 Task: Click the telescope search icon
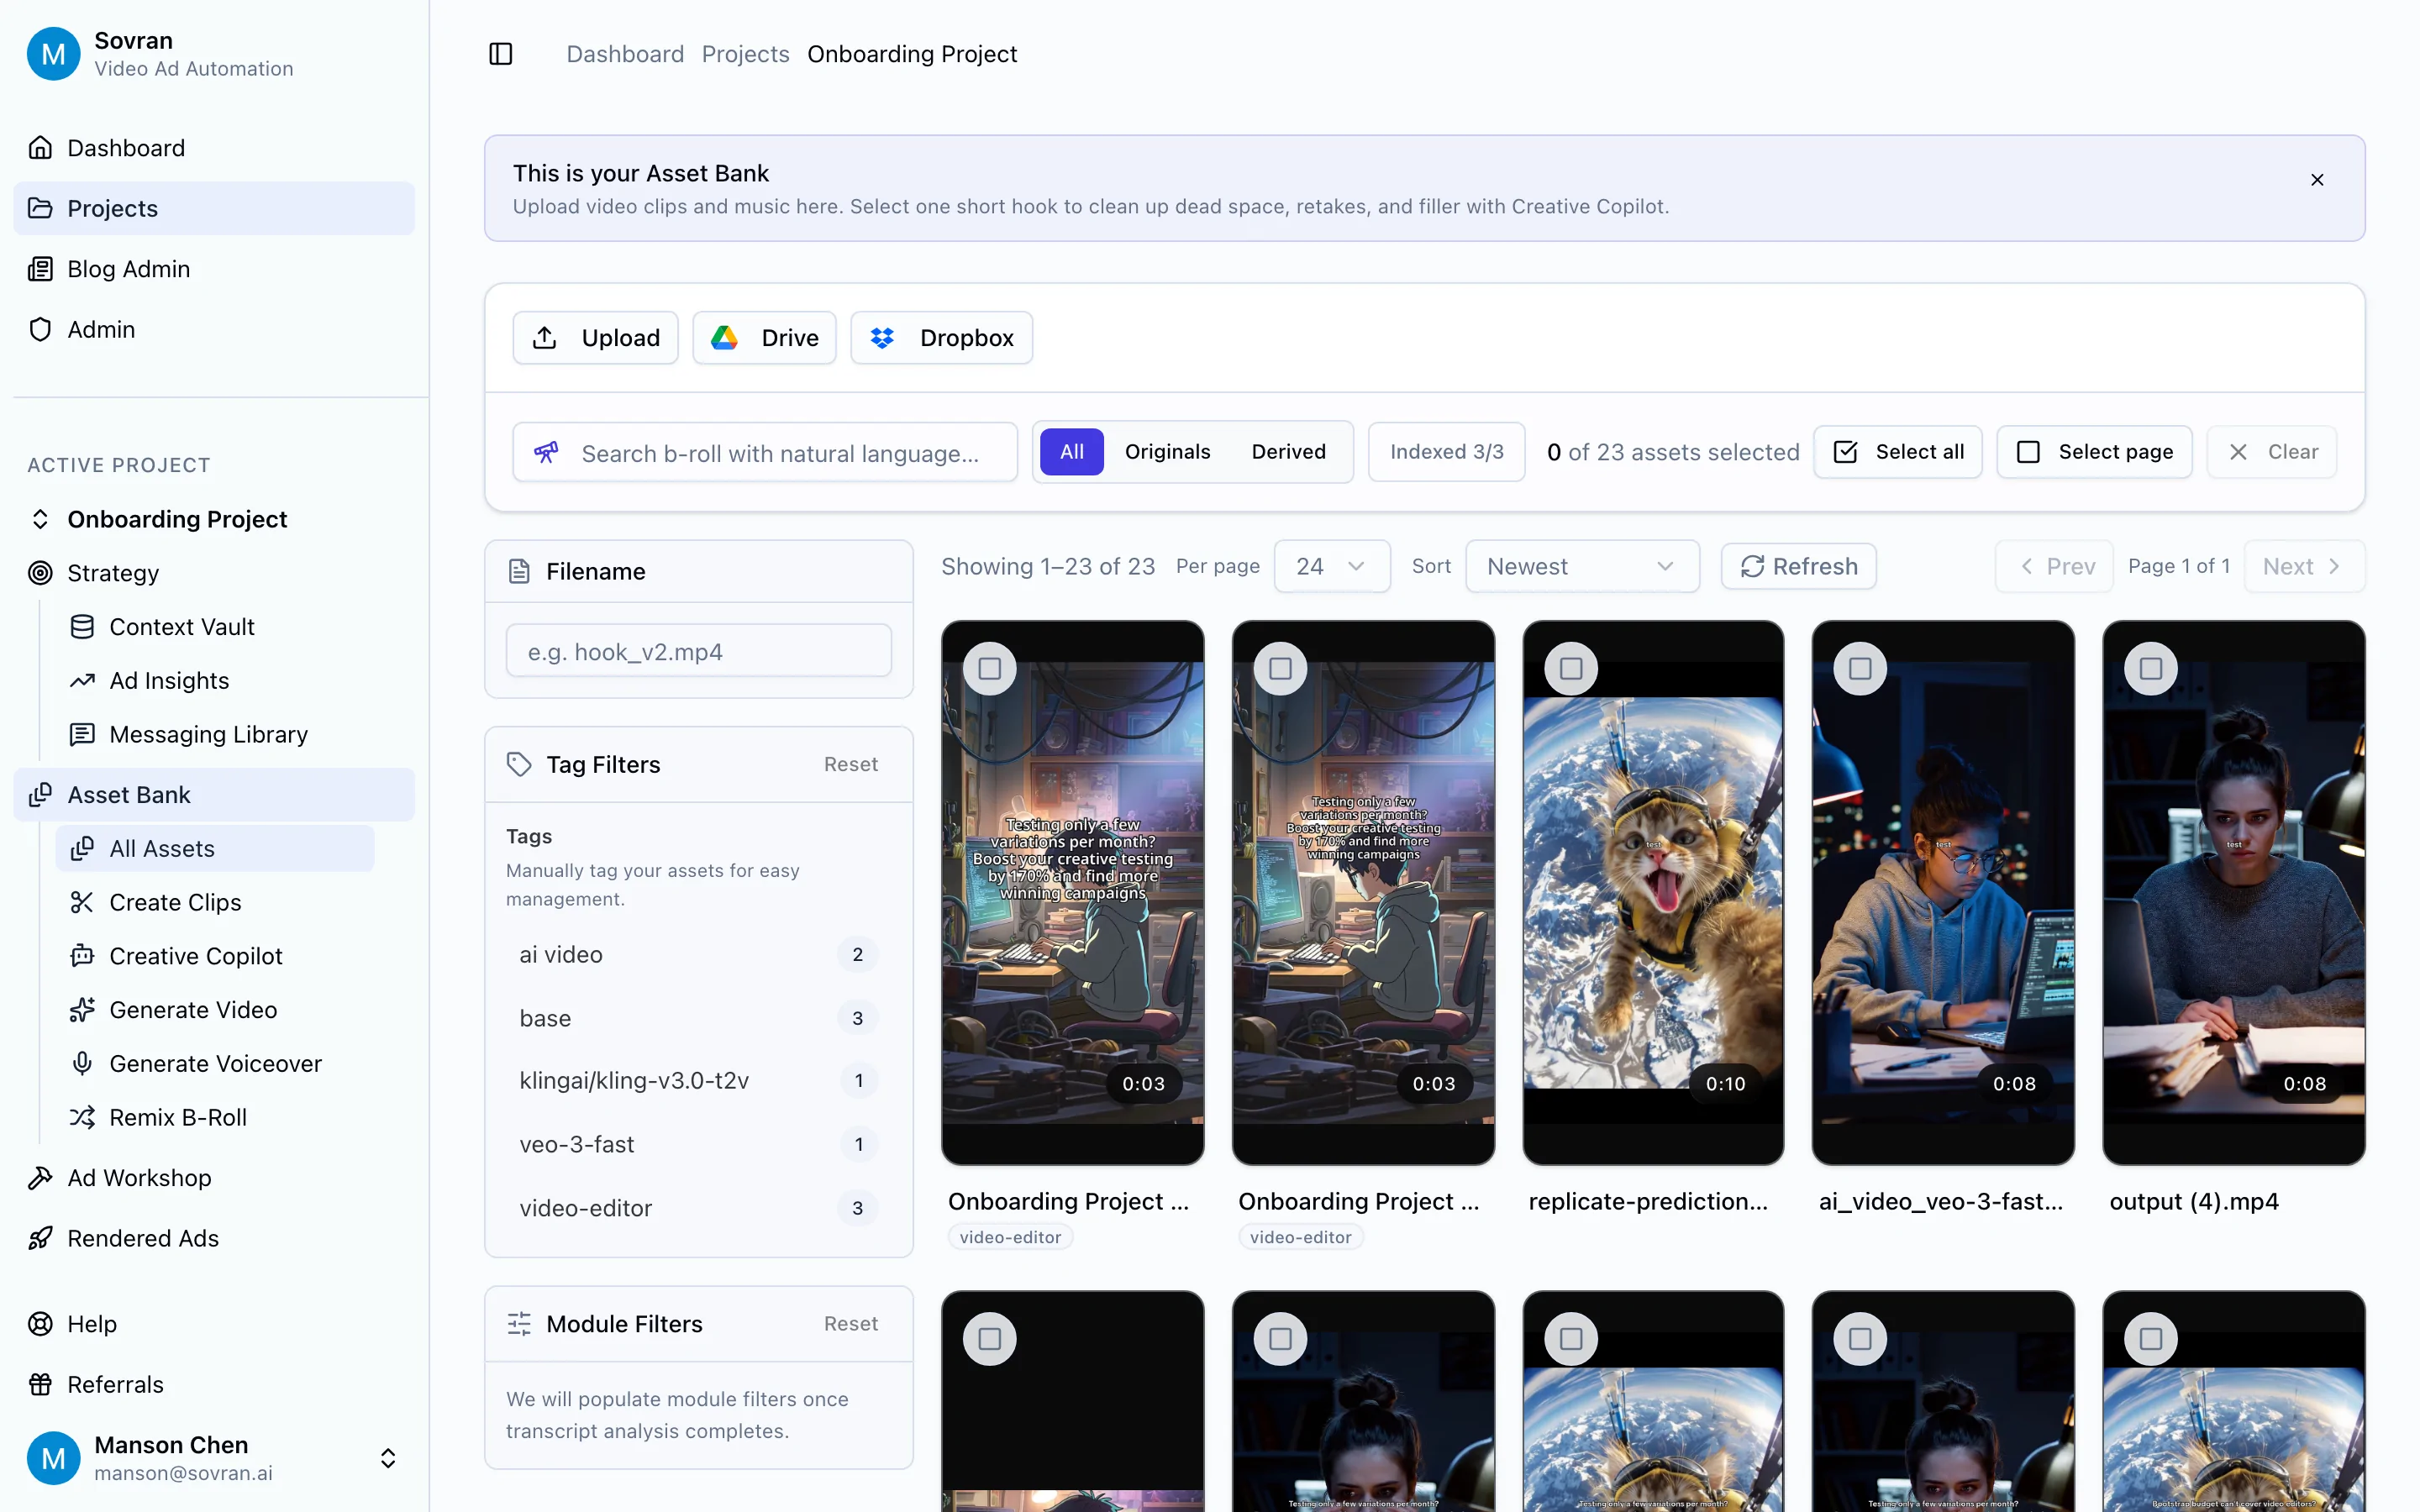pos(546,453)
